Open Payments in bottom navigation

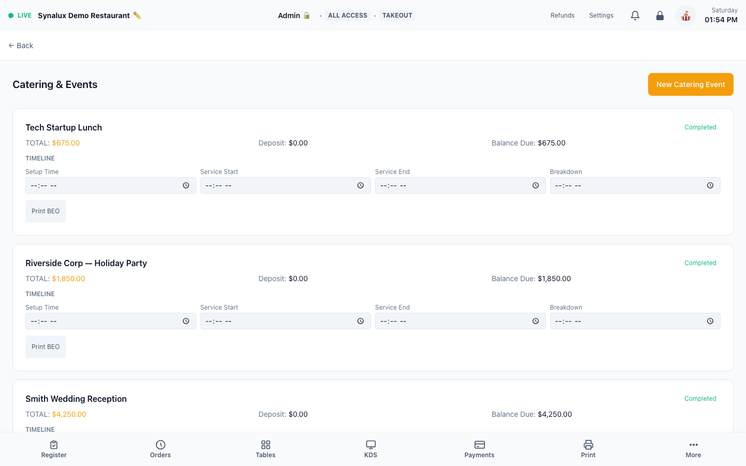pyautogui.click(x=480, y=449)
